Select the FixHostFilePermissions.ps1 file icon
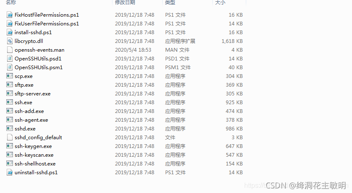352x193 pixels. point(10,15)
